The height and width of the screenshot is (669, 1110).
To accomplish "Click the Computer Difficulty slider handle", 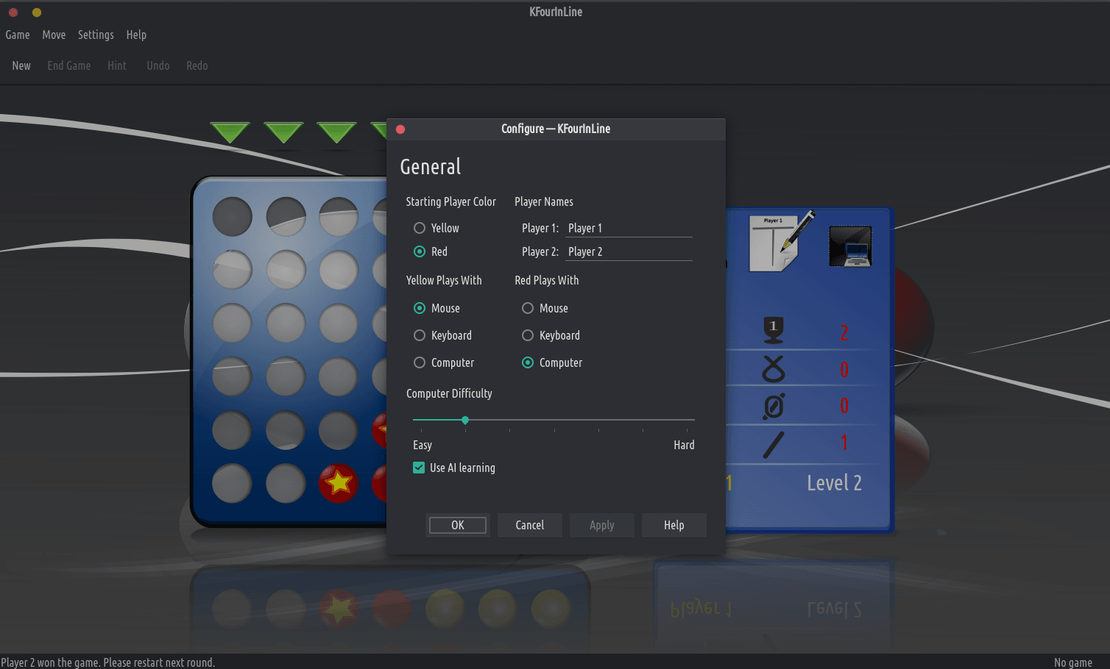I will point(465,420).
